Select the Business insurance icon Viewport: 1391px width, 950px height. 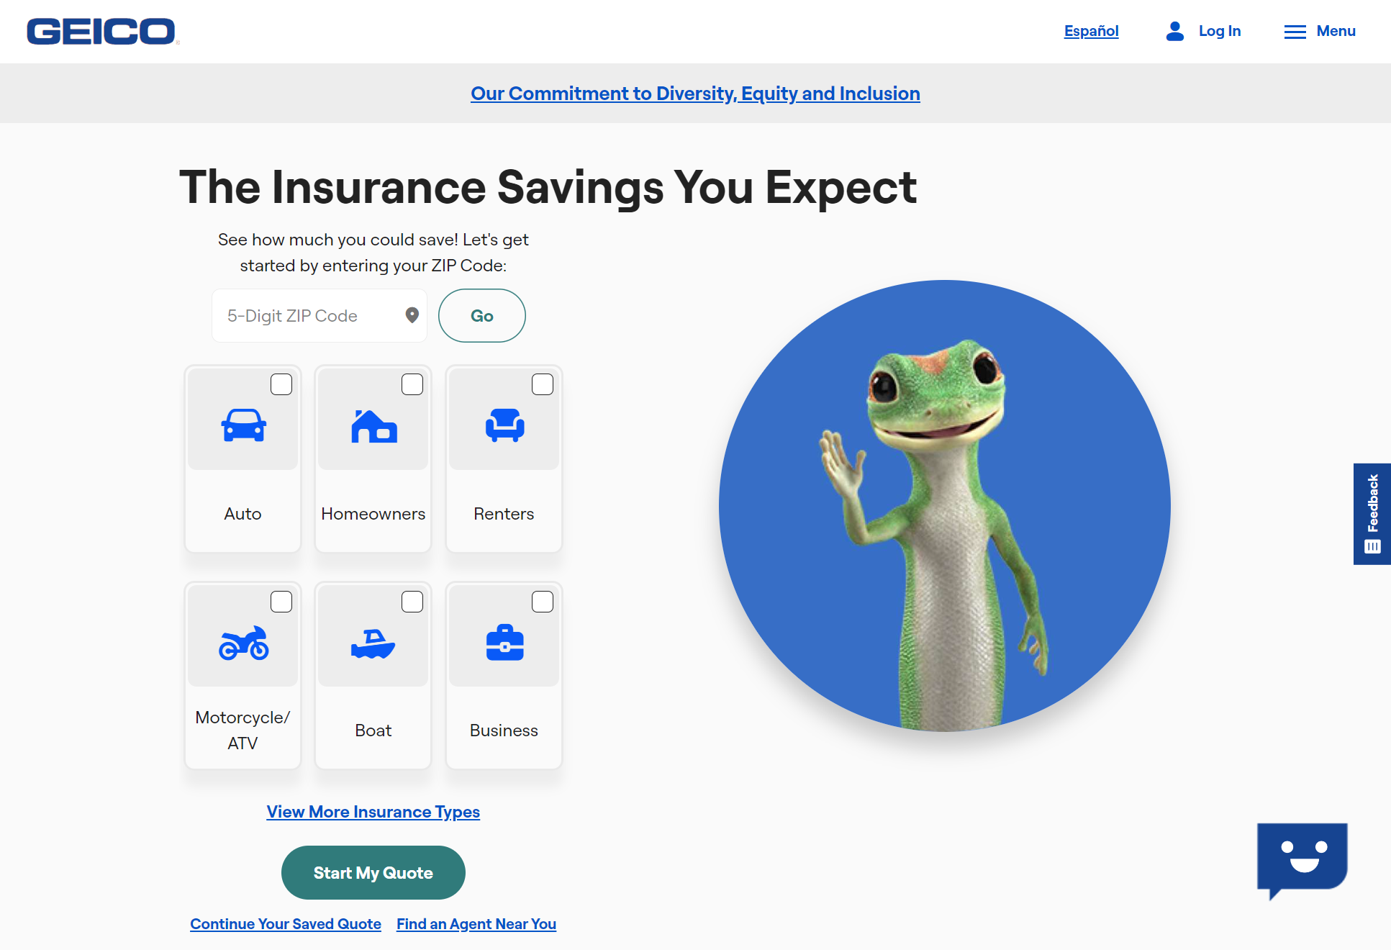(503, 641)
